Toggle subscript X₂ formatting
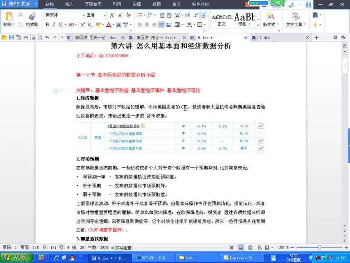The image size is (350, 263). tap(90, 24)
